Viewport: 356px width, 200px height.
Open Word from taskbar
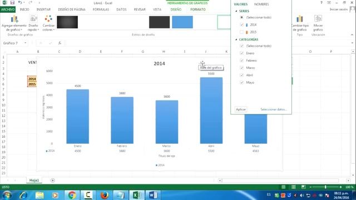click(154, 195)
